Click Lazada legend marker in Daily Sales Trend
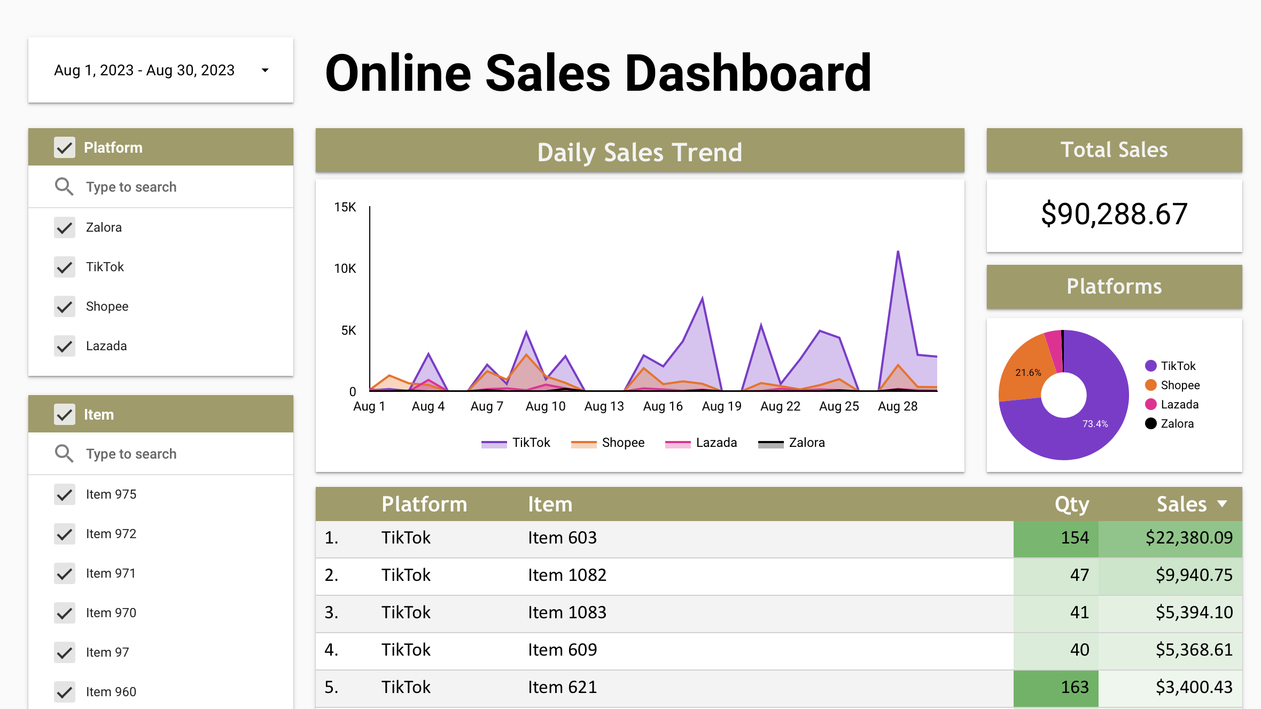 (678, 443)
